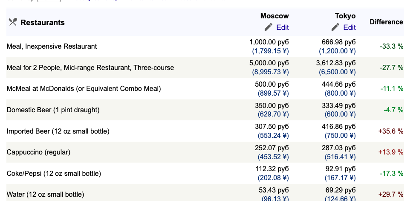
Task: Select the Meal, Inexpensive Restaurant row label
Action: tap(52, 47)
